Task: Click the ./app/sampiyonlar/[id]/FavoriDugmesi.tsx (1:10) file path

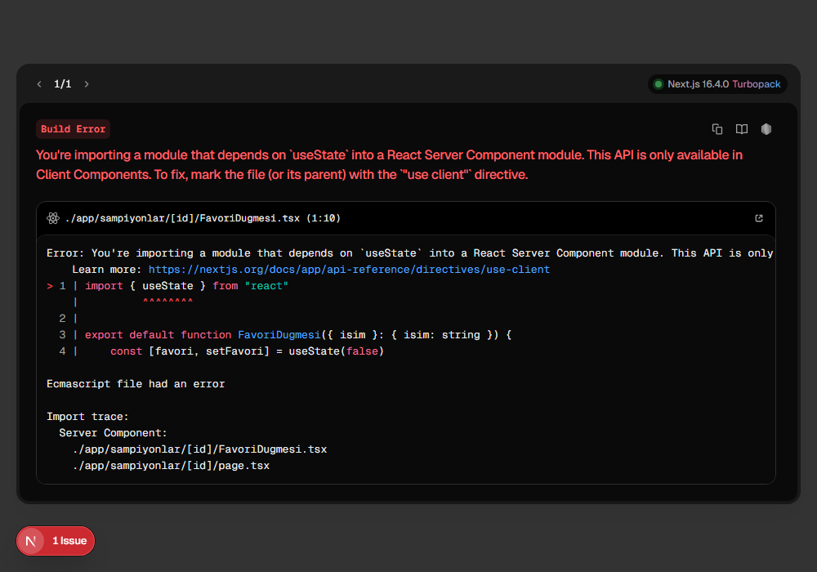Action: coord(203,218)
